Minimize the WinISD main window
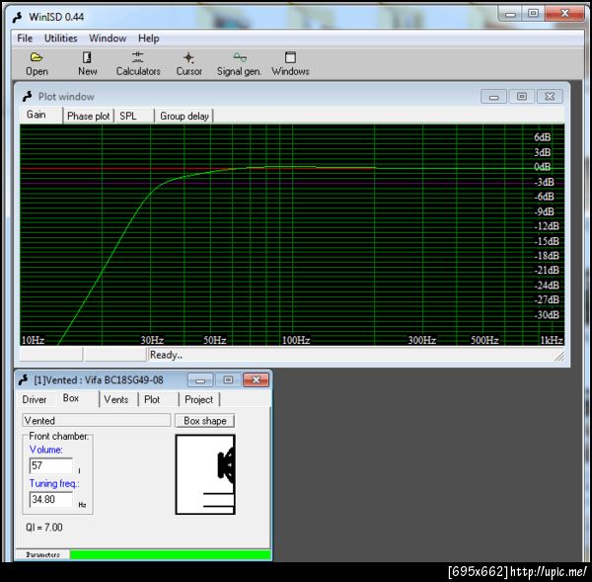This screenshot has width=592, height=582. 510,14
